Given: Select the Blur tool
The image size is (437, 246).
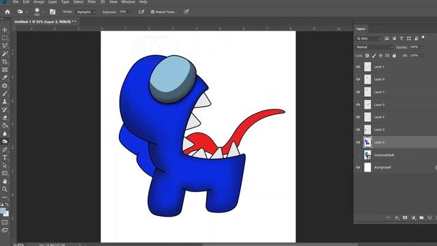Looking at the screenshot, I should 5,134.
